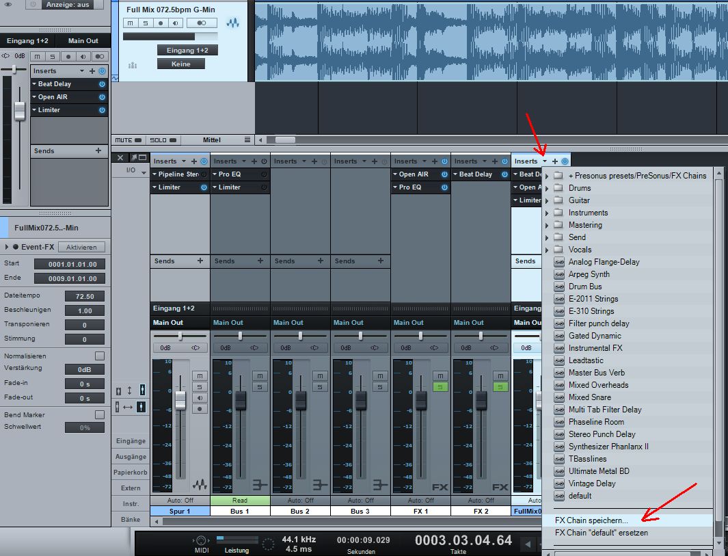This screenshot has width=728, height=556.
Task: Expand the Guitar FX chain folder
Action: point(547,200)
